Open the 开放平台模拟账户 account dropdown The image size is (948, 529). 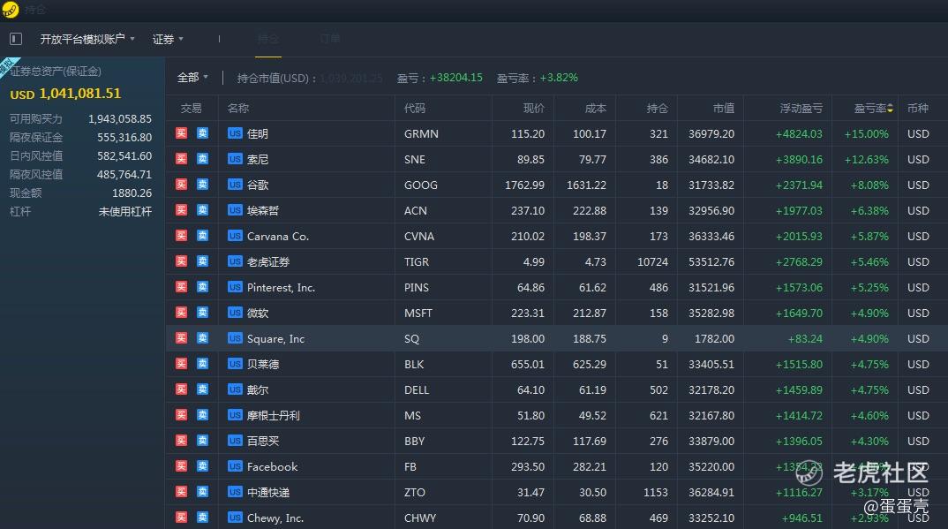pyautogui.click(x=87, y=39)
